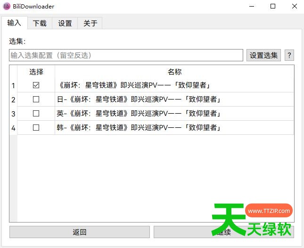Click the 名称 column header
The width and height of the screenshot is (304, 248).
(x=174, y=72)
